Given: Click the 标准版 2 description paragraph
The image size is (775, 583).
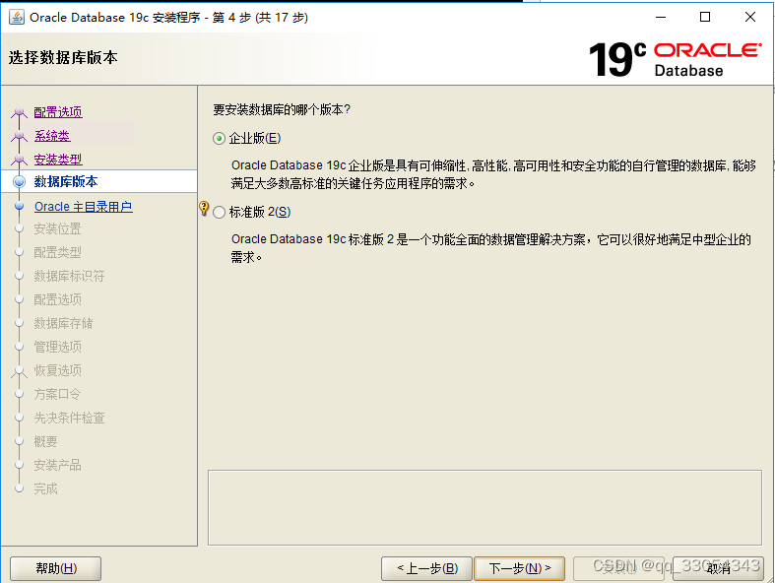Looking at the screenshot, I should pyautogui.click(x=490, y=248).
